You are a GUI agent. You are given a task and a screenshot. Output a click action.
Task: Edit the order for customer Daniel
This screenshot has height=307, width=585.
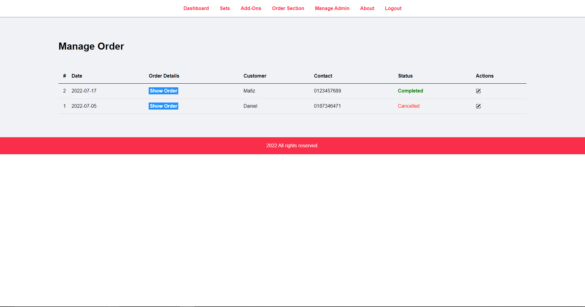click(478, 106)
